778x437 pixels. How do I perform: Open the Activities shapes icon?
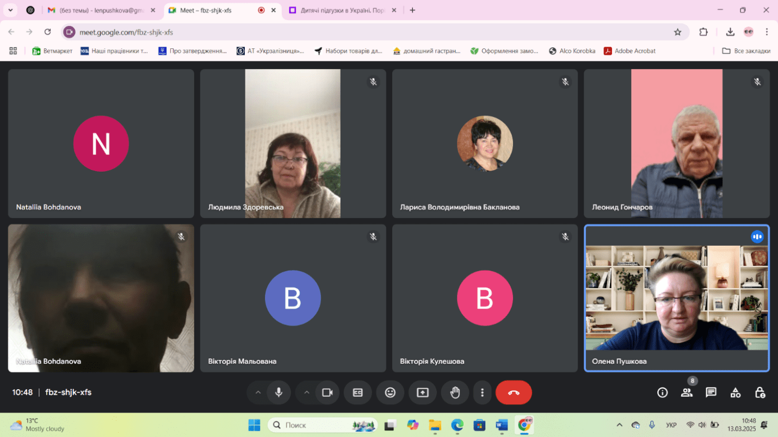735,392
